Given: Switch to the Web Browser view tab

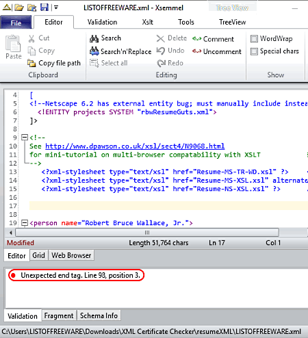Looking at the screenshot, I should pos(71,255).
